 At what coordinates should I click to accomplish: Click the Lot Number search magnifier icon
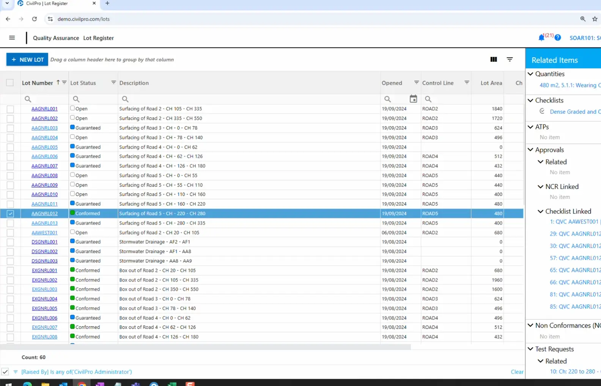tap(28, 99)
